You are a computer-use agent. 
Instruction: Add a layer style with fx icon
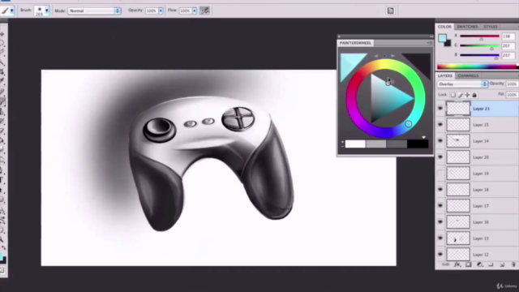pos(457,264)
